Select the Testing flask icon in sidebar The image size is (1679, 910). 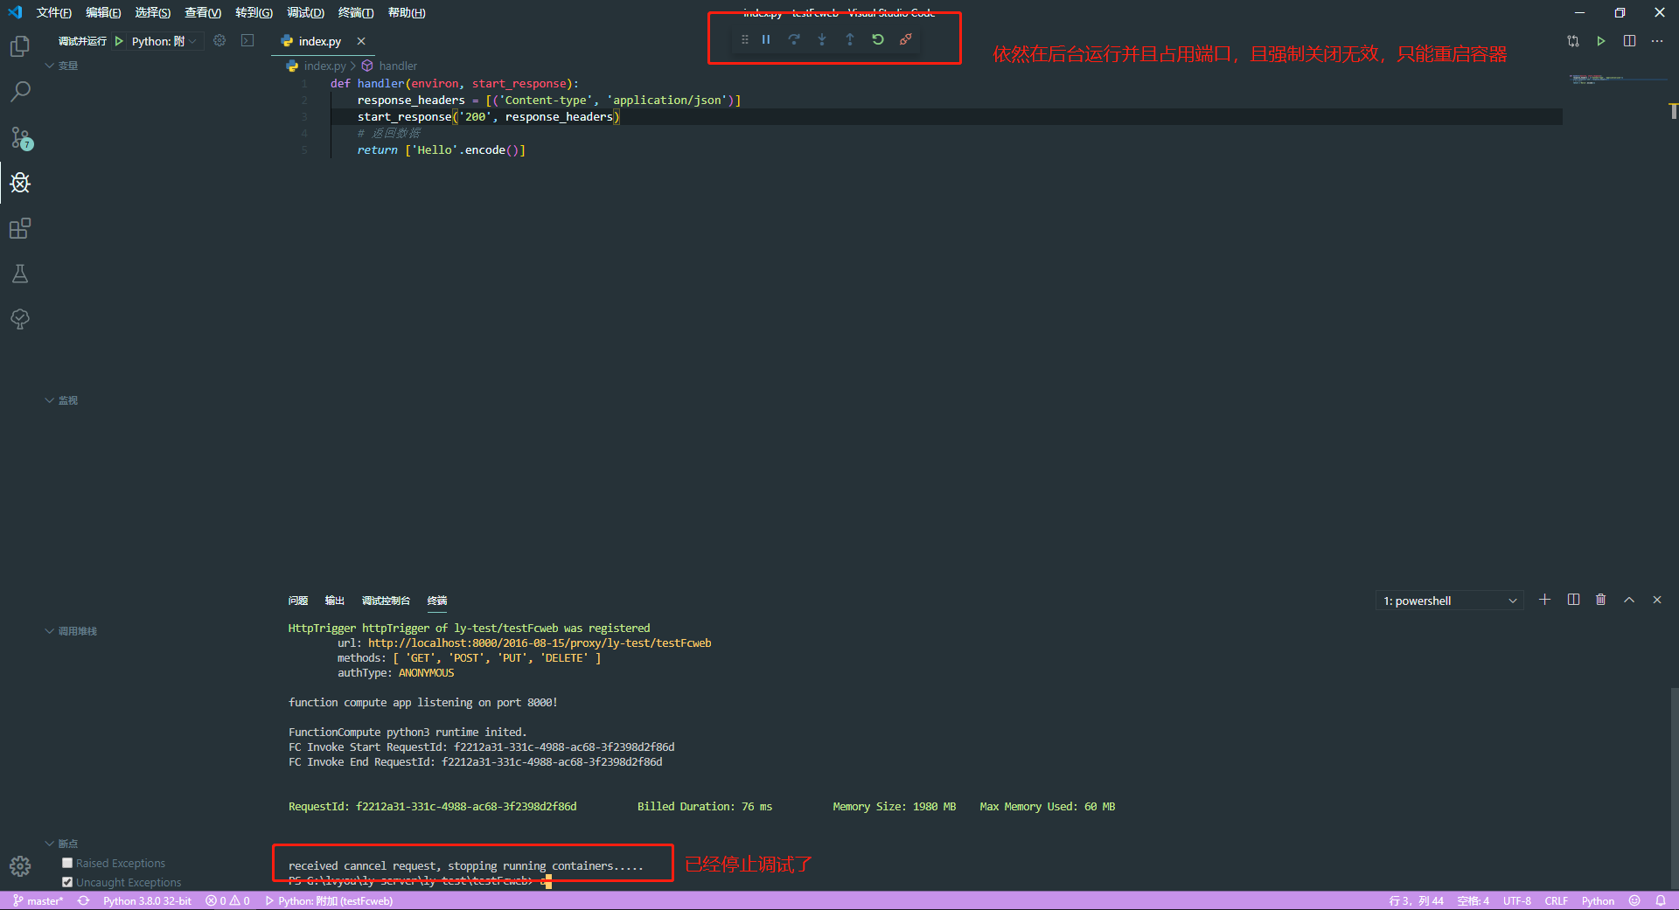[x=20, y=274]
